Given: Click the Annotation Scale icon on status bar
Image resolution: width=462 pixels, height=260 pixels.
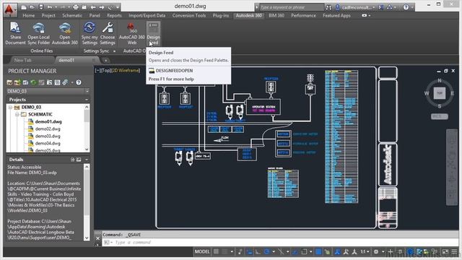Looking at the screenshot, I should point(354,252).
